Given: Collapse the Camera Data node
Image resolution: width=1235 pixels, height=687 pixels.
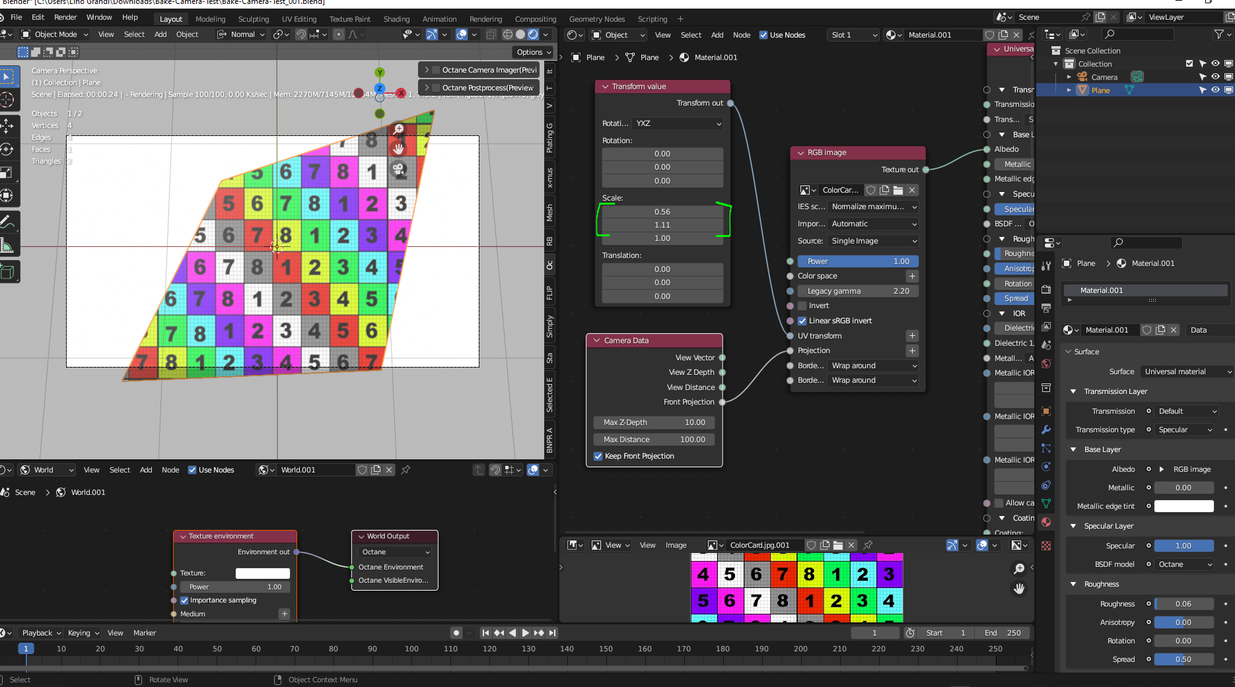Looking at the screenshot, I should tap(596, 341).
